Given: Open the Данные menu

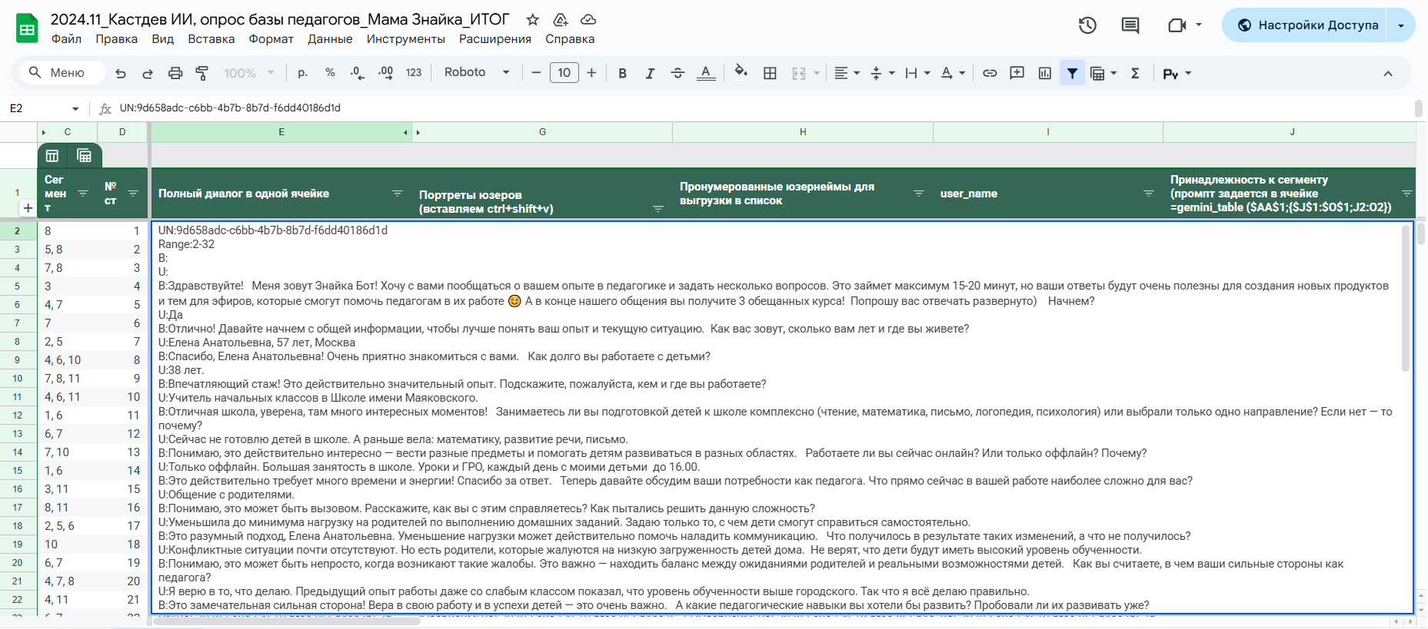Looking at the screenshot, I should (x=330, y=39).
